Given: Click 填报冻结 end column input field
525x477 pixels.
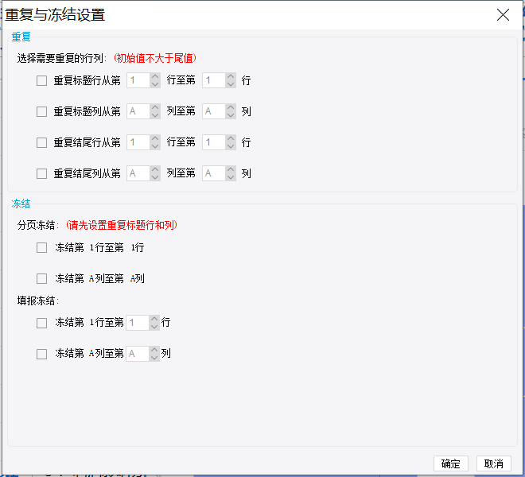Looking at the screenshot, I should coord(138,354).
